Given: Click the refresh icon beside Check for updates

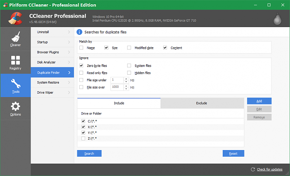Looking at the screenshot, I should (x=252, y=169).
